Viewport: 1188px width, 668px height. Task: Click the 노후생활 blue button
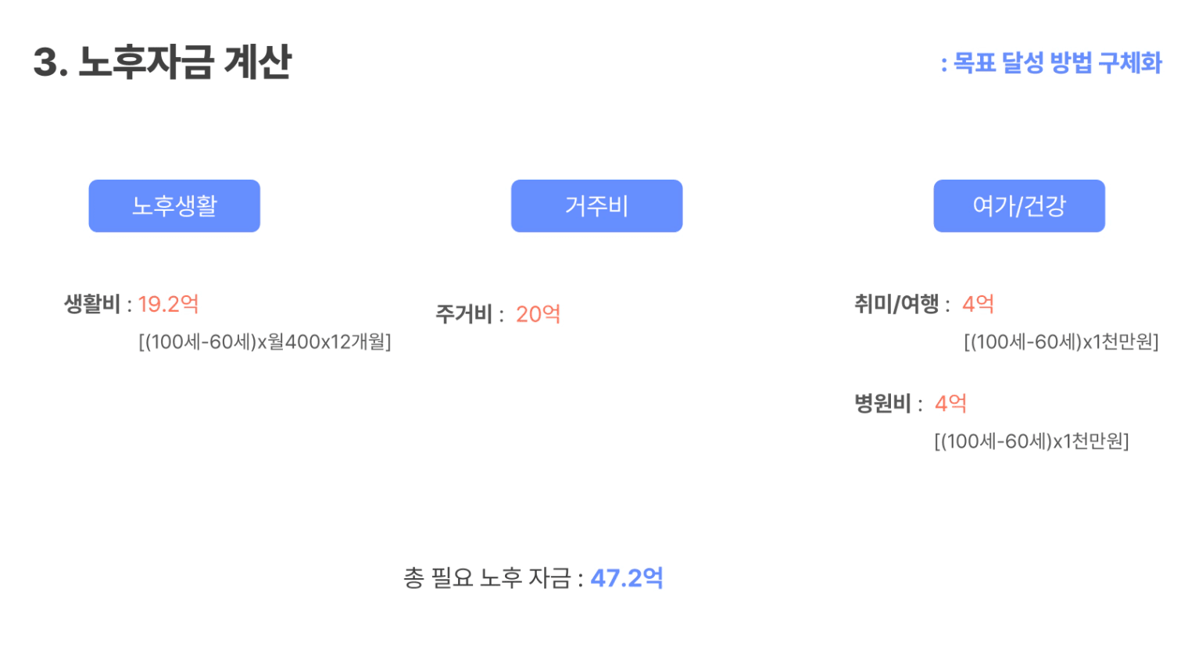pos(174,206)
